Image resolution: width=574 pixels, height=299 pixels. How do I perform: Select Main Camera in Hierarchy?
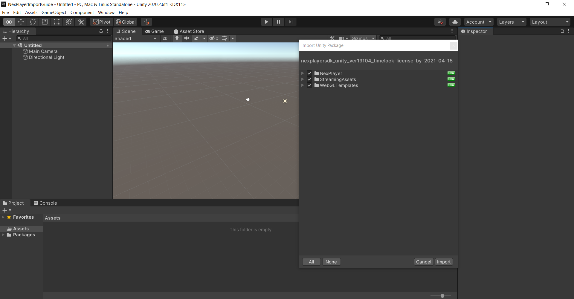click(x=43, y=51)
